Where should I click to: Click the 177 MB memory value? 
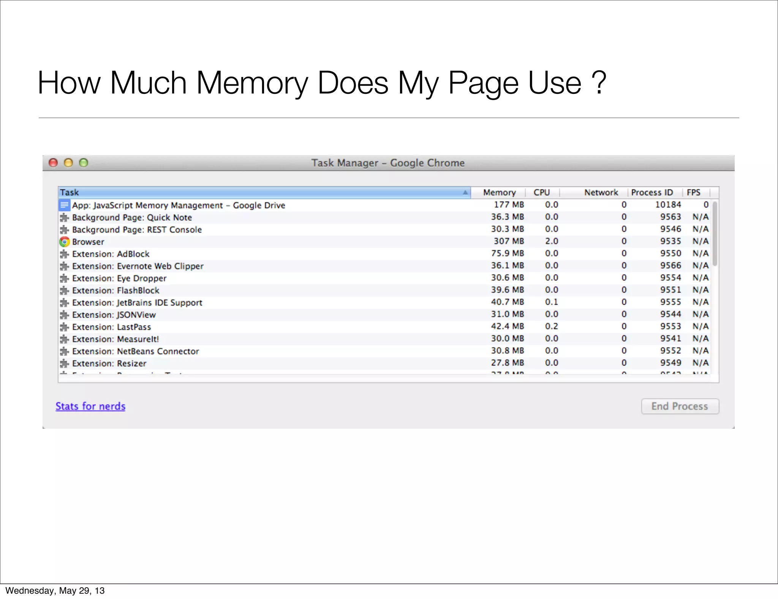pyautogui.click(x=509, y=205)
